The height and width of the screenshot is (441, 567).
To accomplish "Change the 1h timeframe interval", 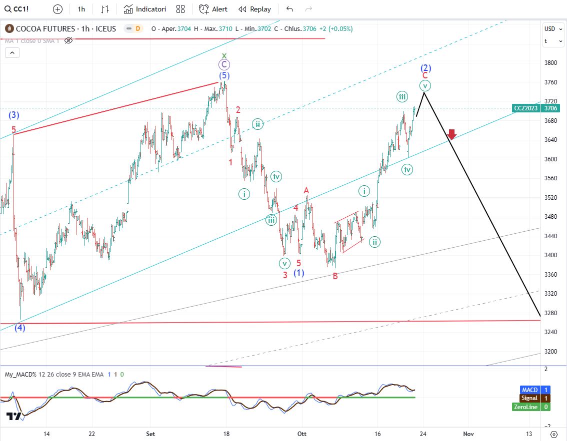I will pos(81,9).
